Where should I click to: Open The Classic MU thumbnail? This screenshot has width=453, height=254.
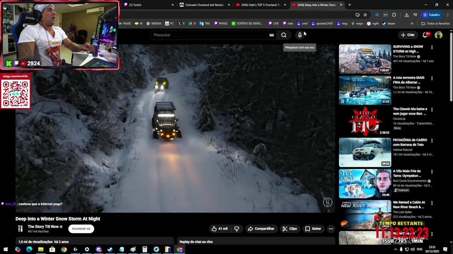(365, 121)
